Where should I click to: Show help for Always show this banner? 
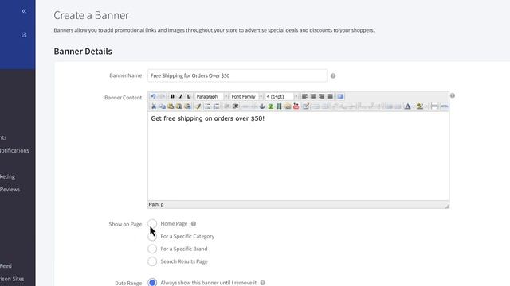(x=263, y=283)
